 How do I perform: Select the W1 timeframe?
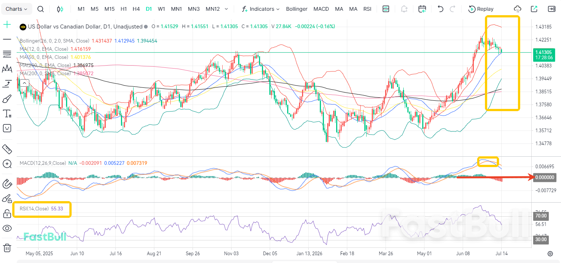161,9
